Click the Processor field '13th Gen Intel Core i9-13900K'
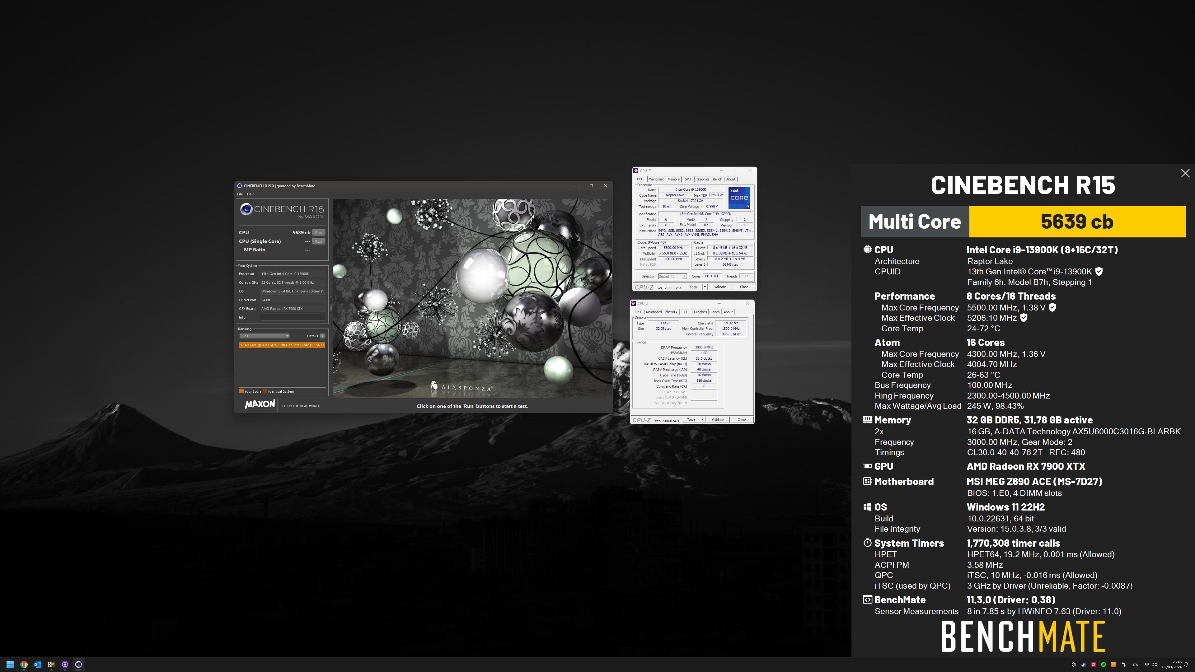 pos(292,274)
